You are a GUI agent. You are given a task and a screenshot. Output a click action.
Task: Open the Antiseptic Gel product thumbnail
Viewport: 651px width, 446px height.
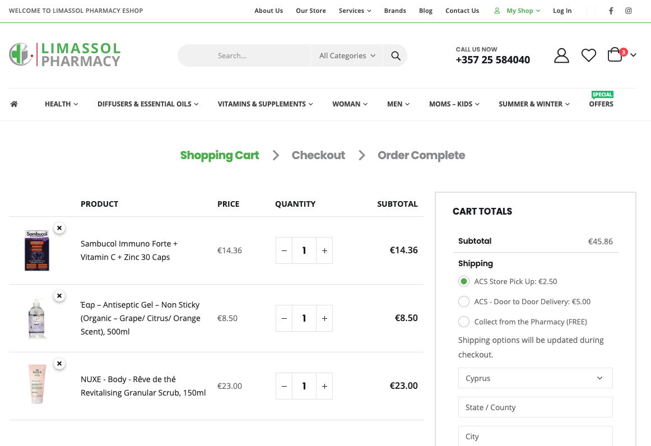(x=37, y=318)
